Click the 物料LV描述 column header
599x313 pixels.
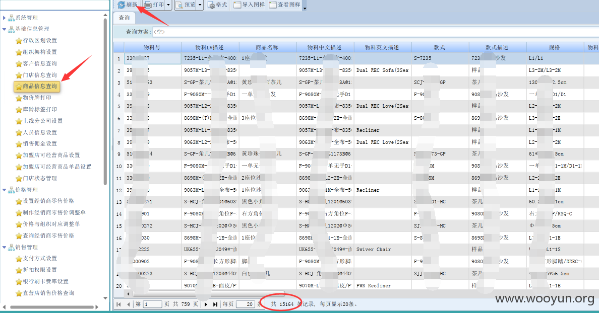pyautogui.click(x=210, y=47)
